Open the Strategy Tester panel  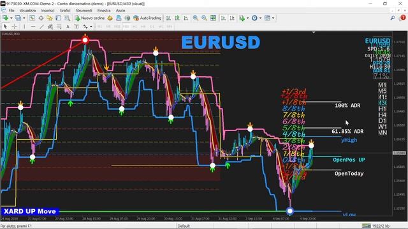click(67, 18)
